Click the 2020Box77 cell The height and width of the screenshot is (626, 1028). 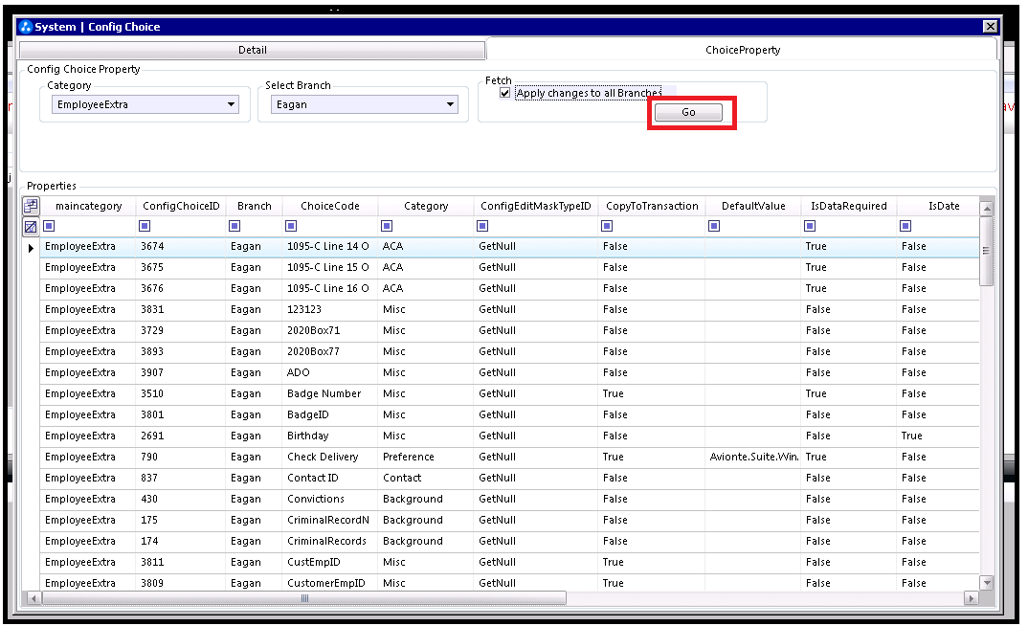(330, 351)
